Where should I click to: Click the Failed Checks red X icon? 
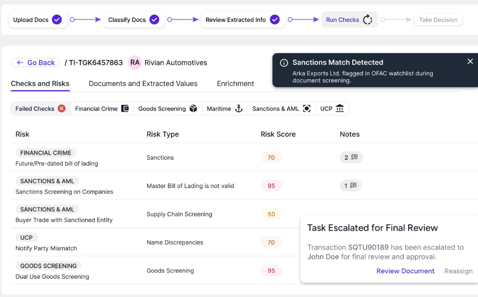(x=62, y=109)
